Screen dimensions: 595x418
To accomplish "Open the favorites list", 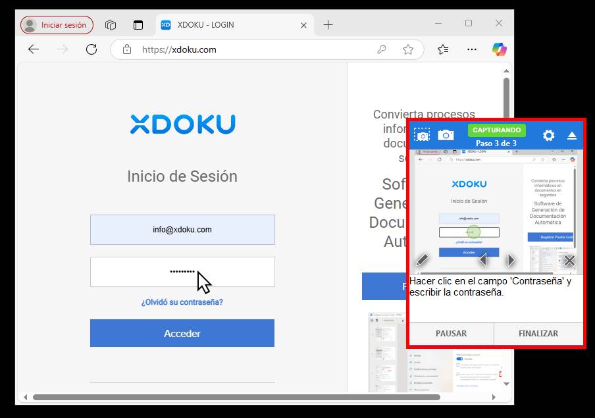I will click(x=443, y=49).
